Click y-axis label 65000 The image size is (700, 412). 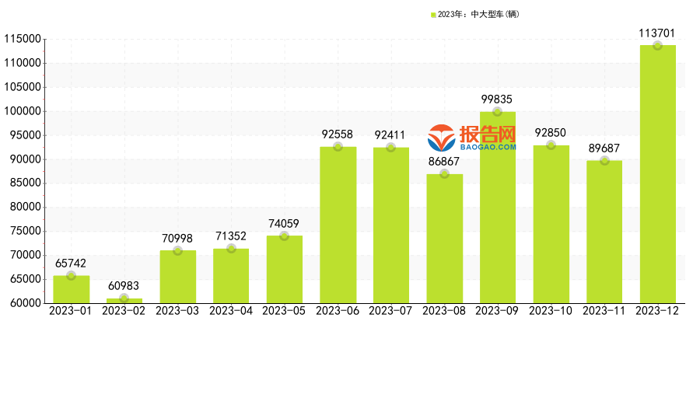point(26,279)
